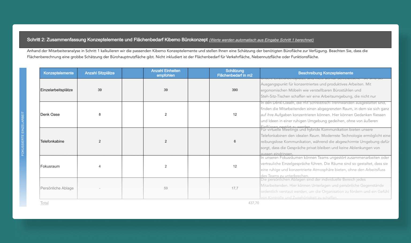The image size is (411, 243).
Task: Select the Persönliche Ablage units cell 59
Action: (x=166, y=188)
